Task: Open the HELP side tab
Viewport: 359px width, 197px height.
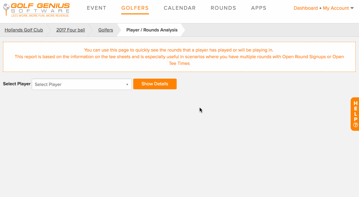Action: coord(355,114)
